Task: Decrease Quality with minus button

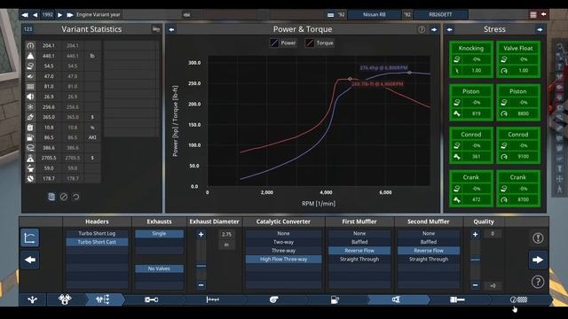Action: (476, 285)
